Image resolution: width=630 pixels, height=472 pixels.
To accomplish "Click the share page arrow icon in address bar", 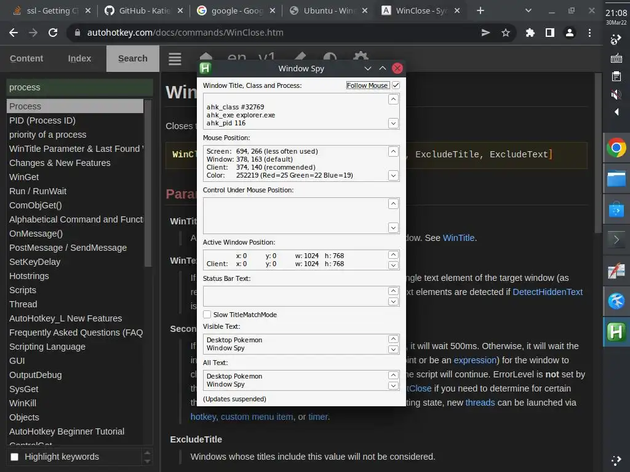I will coord(486,33).
